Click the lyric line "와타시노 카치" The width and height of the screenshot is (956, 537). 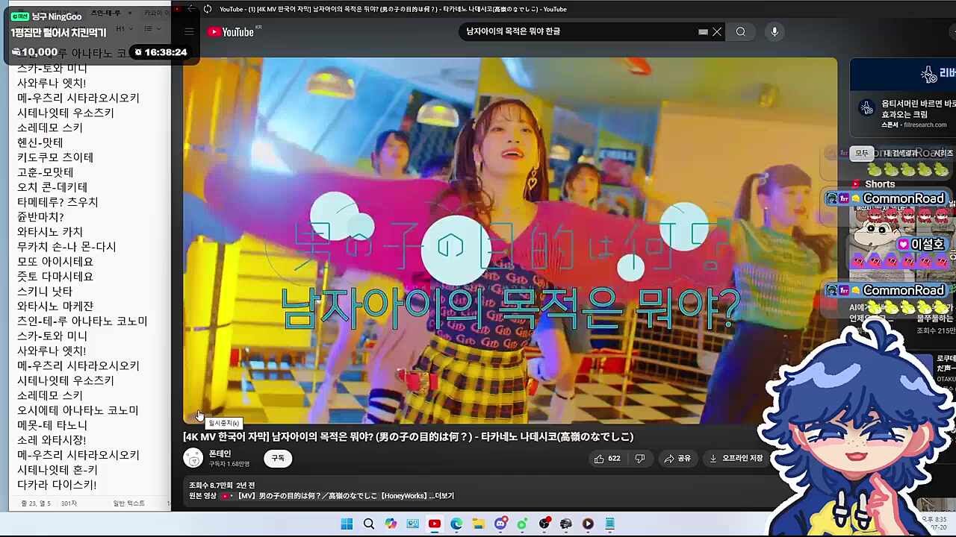pos(50,232)
